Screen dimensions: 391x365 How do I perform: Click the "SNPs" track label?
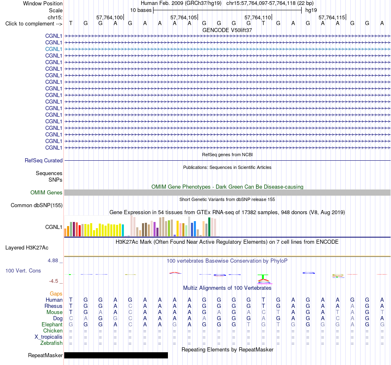(56, 180)
